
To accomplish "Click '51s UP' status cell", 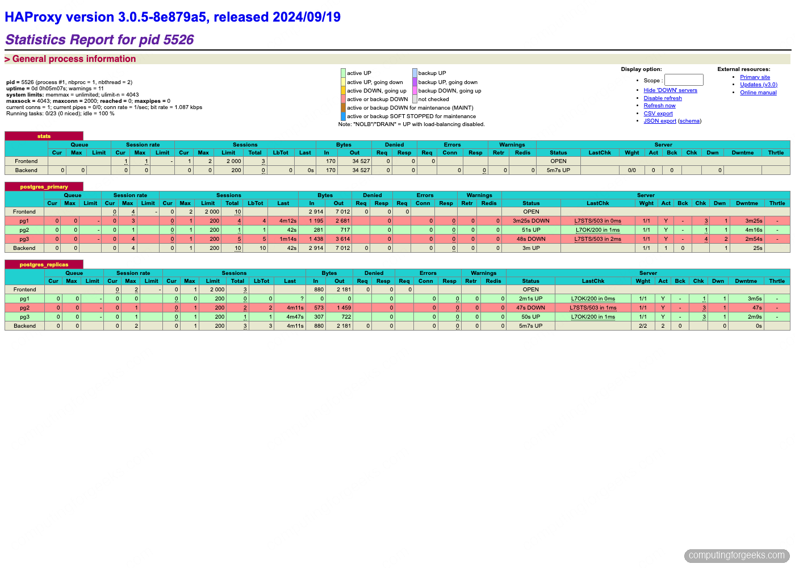I will [x=531, y=230].
